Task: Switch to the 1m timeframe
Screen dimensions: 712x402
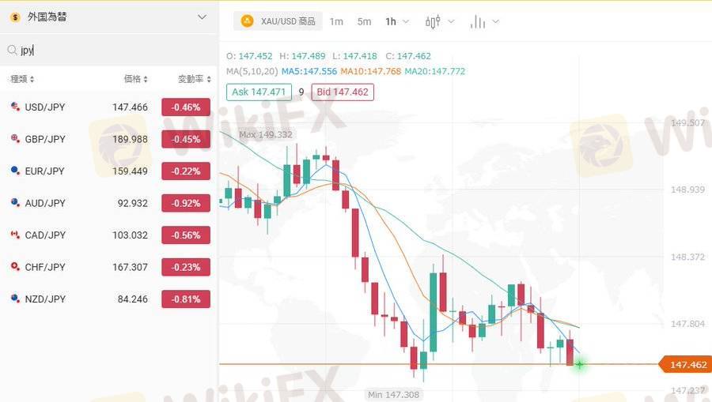Action: [336, 21]
